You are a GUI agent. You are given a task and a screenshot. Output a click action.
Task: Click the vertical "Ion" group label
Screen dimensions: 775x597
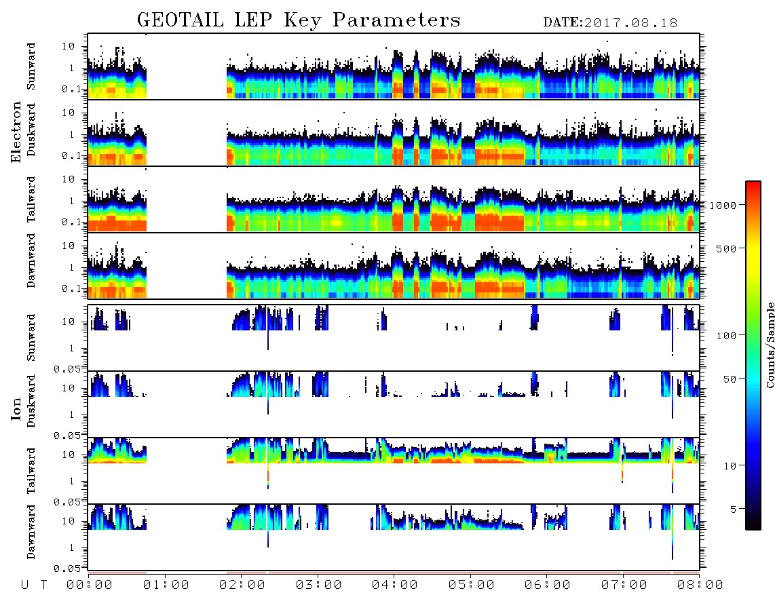[x=16, y=409]
